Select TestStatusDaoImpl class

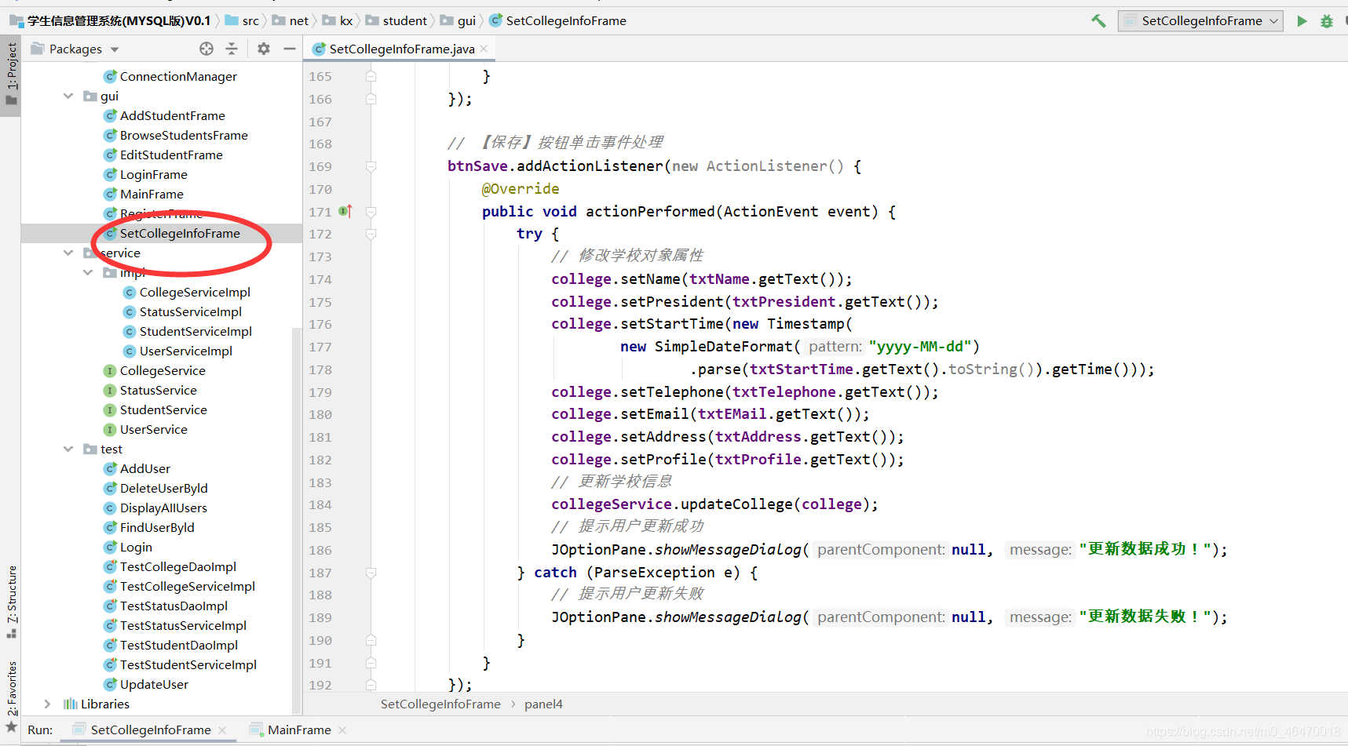click(174, 606)
